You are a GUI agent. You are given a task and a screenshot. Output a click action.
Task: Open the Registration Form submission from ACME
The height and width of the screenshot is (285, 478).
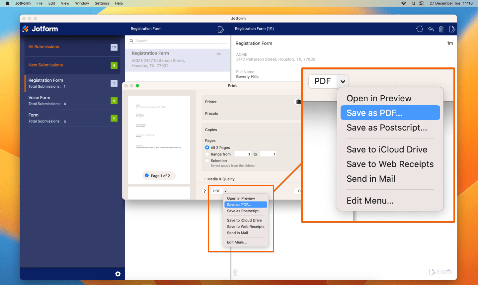coord(177,60)
